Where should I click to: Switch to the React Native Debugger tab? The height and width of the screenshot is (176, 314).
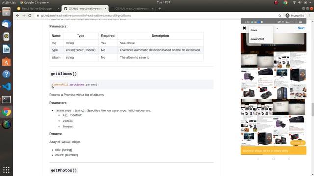pyautogui.click(x=38, y=9)
